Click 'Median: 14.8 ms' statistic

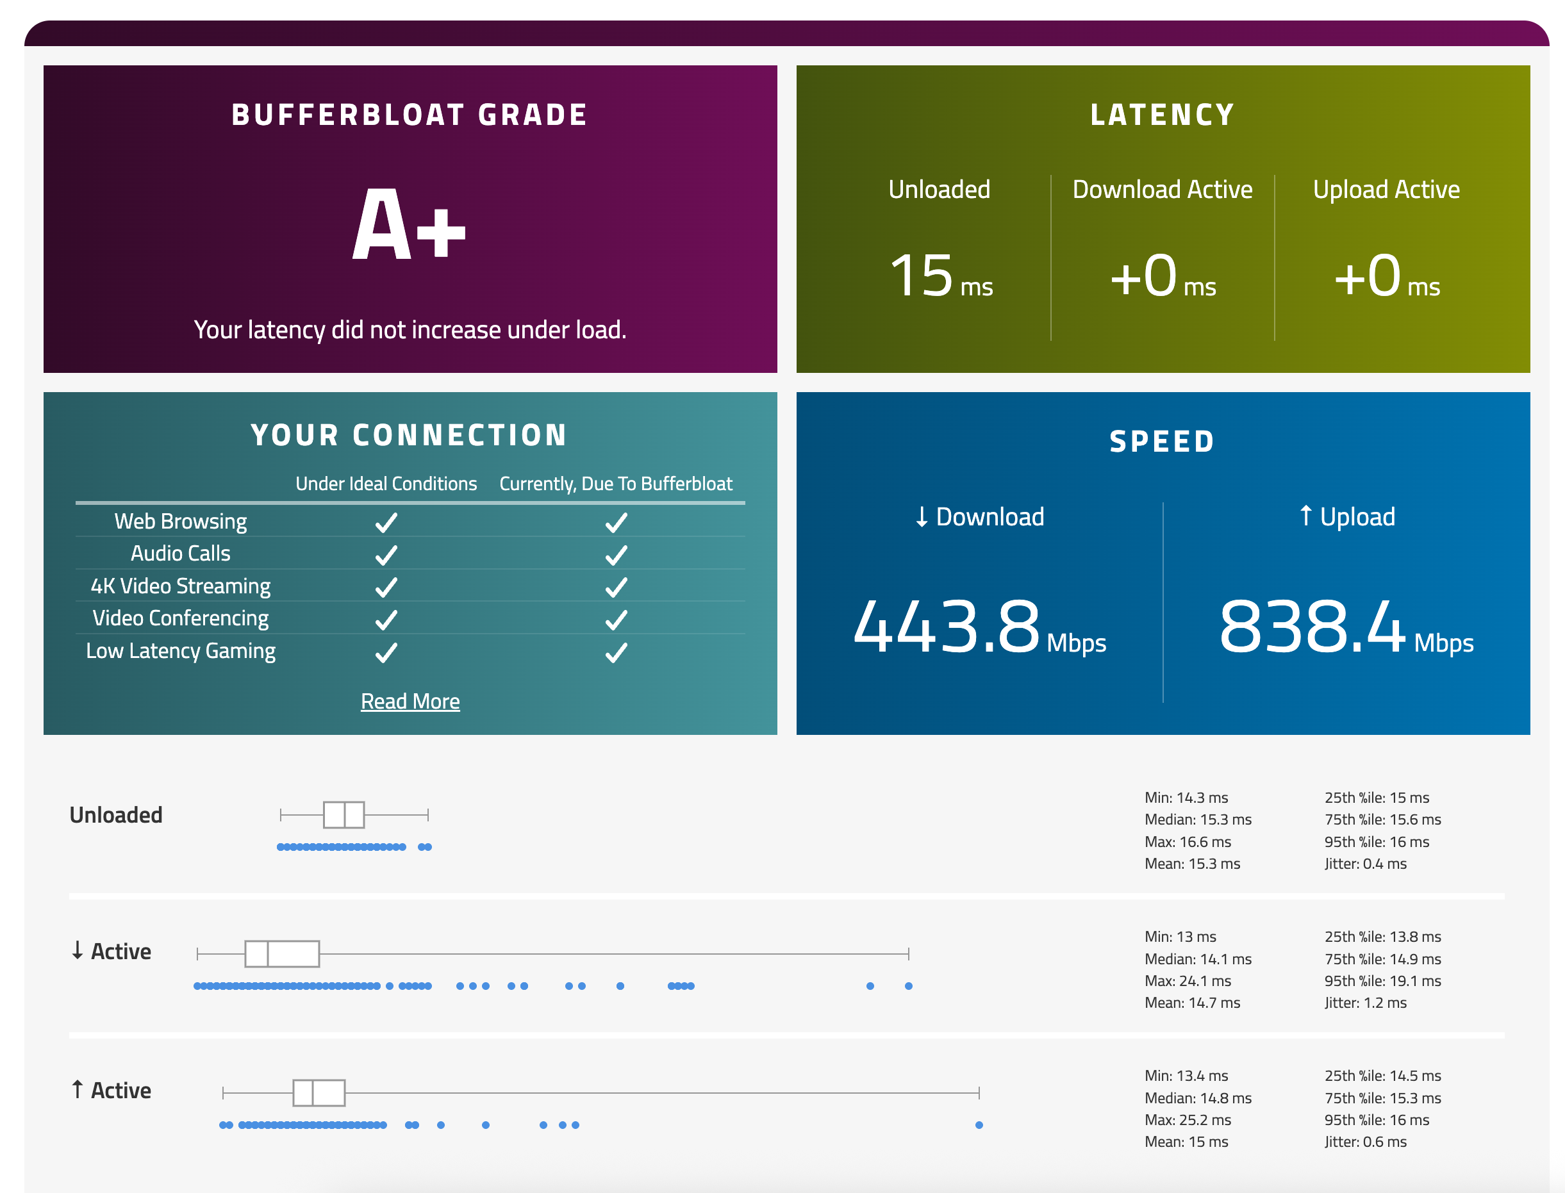(x=1198, y=1098)
